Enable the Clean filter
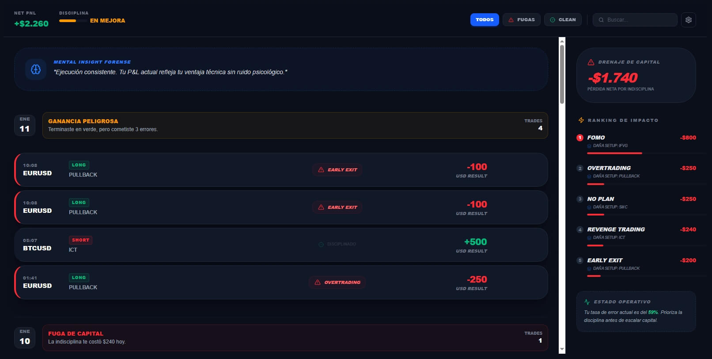 pos(563,20)
